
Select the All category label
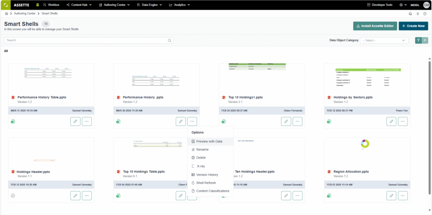6,51
